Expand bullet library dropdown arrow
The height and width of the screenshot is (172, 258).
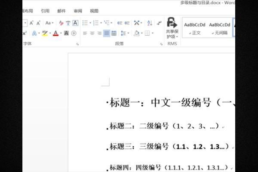click(90, 23)
